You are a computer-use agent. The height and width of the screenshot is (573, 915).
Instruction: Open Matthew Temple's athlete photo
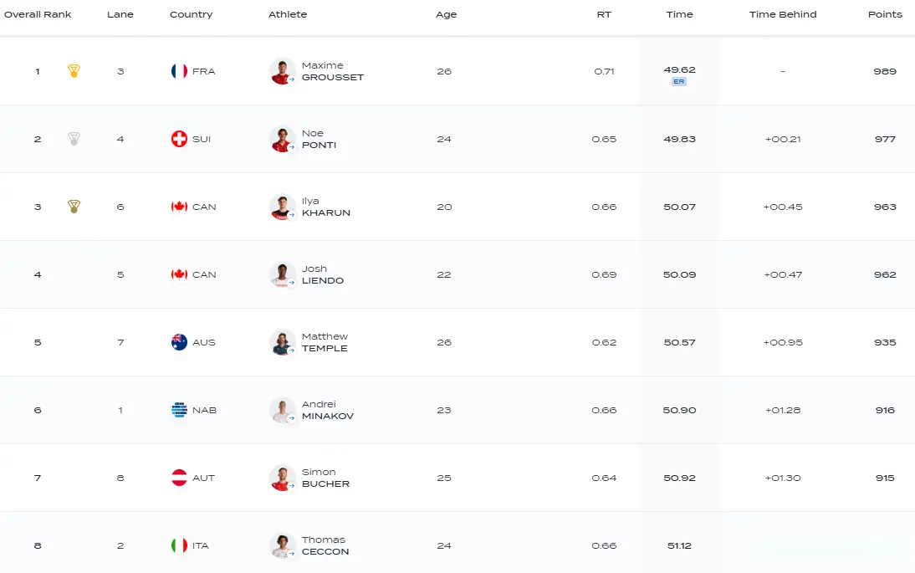coord(283,342)
